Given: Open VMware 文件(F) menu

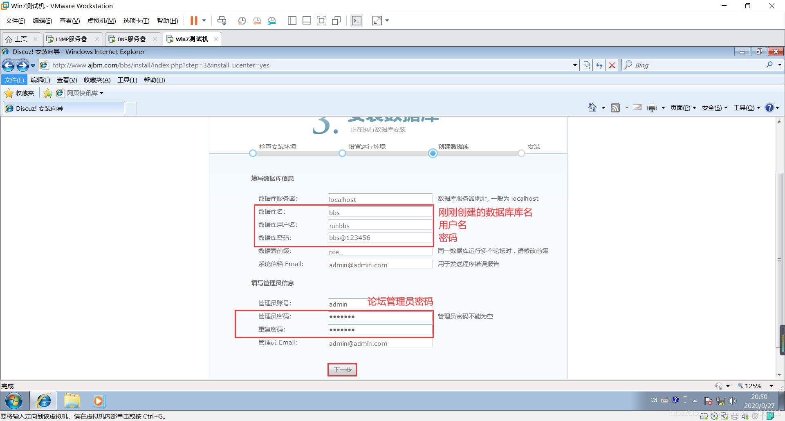Looking at the screenshot, I should tap(16, 20).
